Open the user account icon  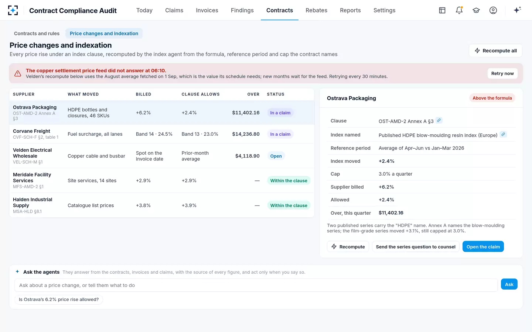click(x=493, y=10)
